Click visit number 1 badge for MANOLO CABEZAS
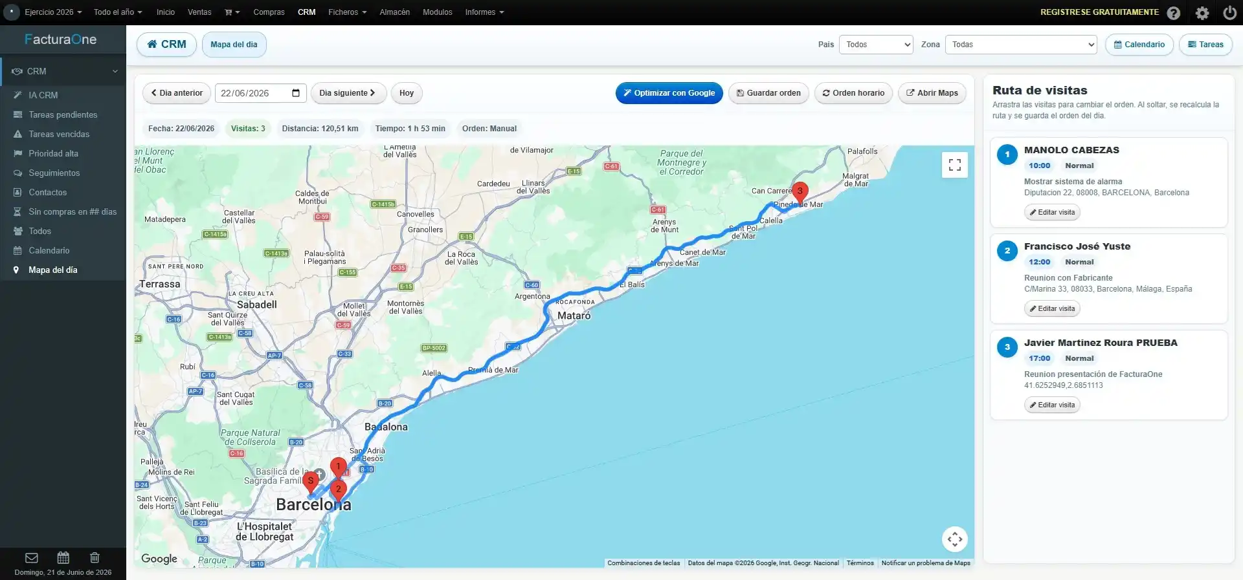Screen dimensions: 1243x580 [x=1007, y=155]
